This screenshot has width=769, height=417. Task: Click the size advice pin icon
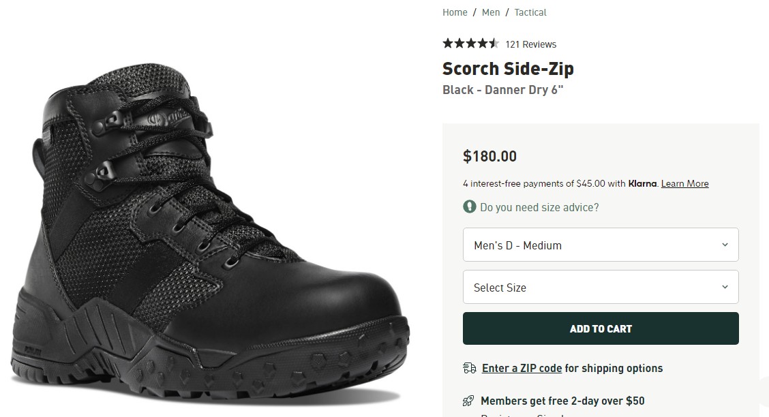coord(470,206)
